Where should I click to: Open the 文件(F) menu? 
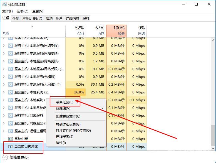(8, 11)
